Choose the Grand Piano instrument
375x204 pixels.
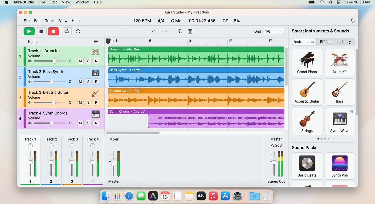[x=307, y=62]
